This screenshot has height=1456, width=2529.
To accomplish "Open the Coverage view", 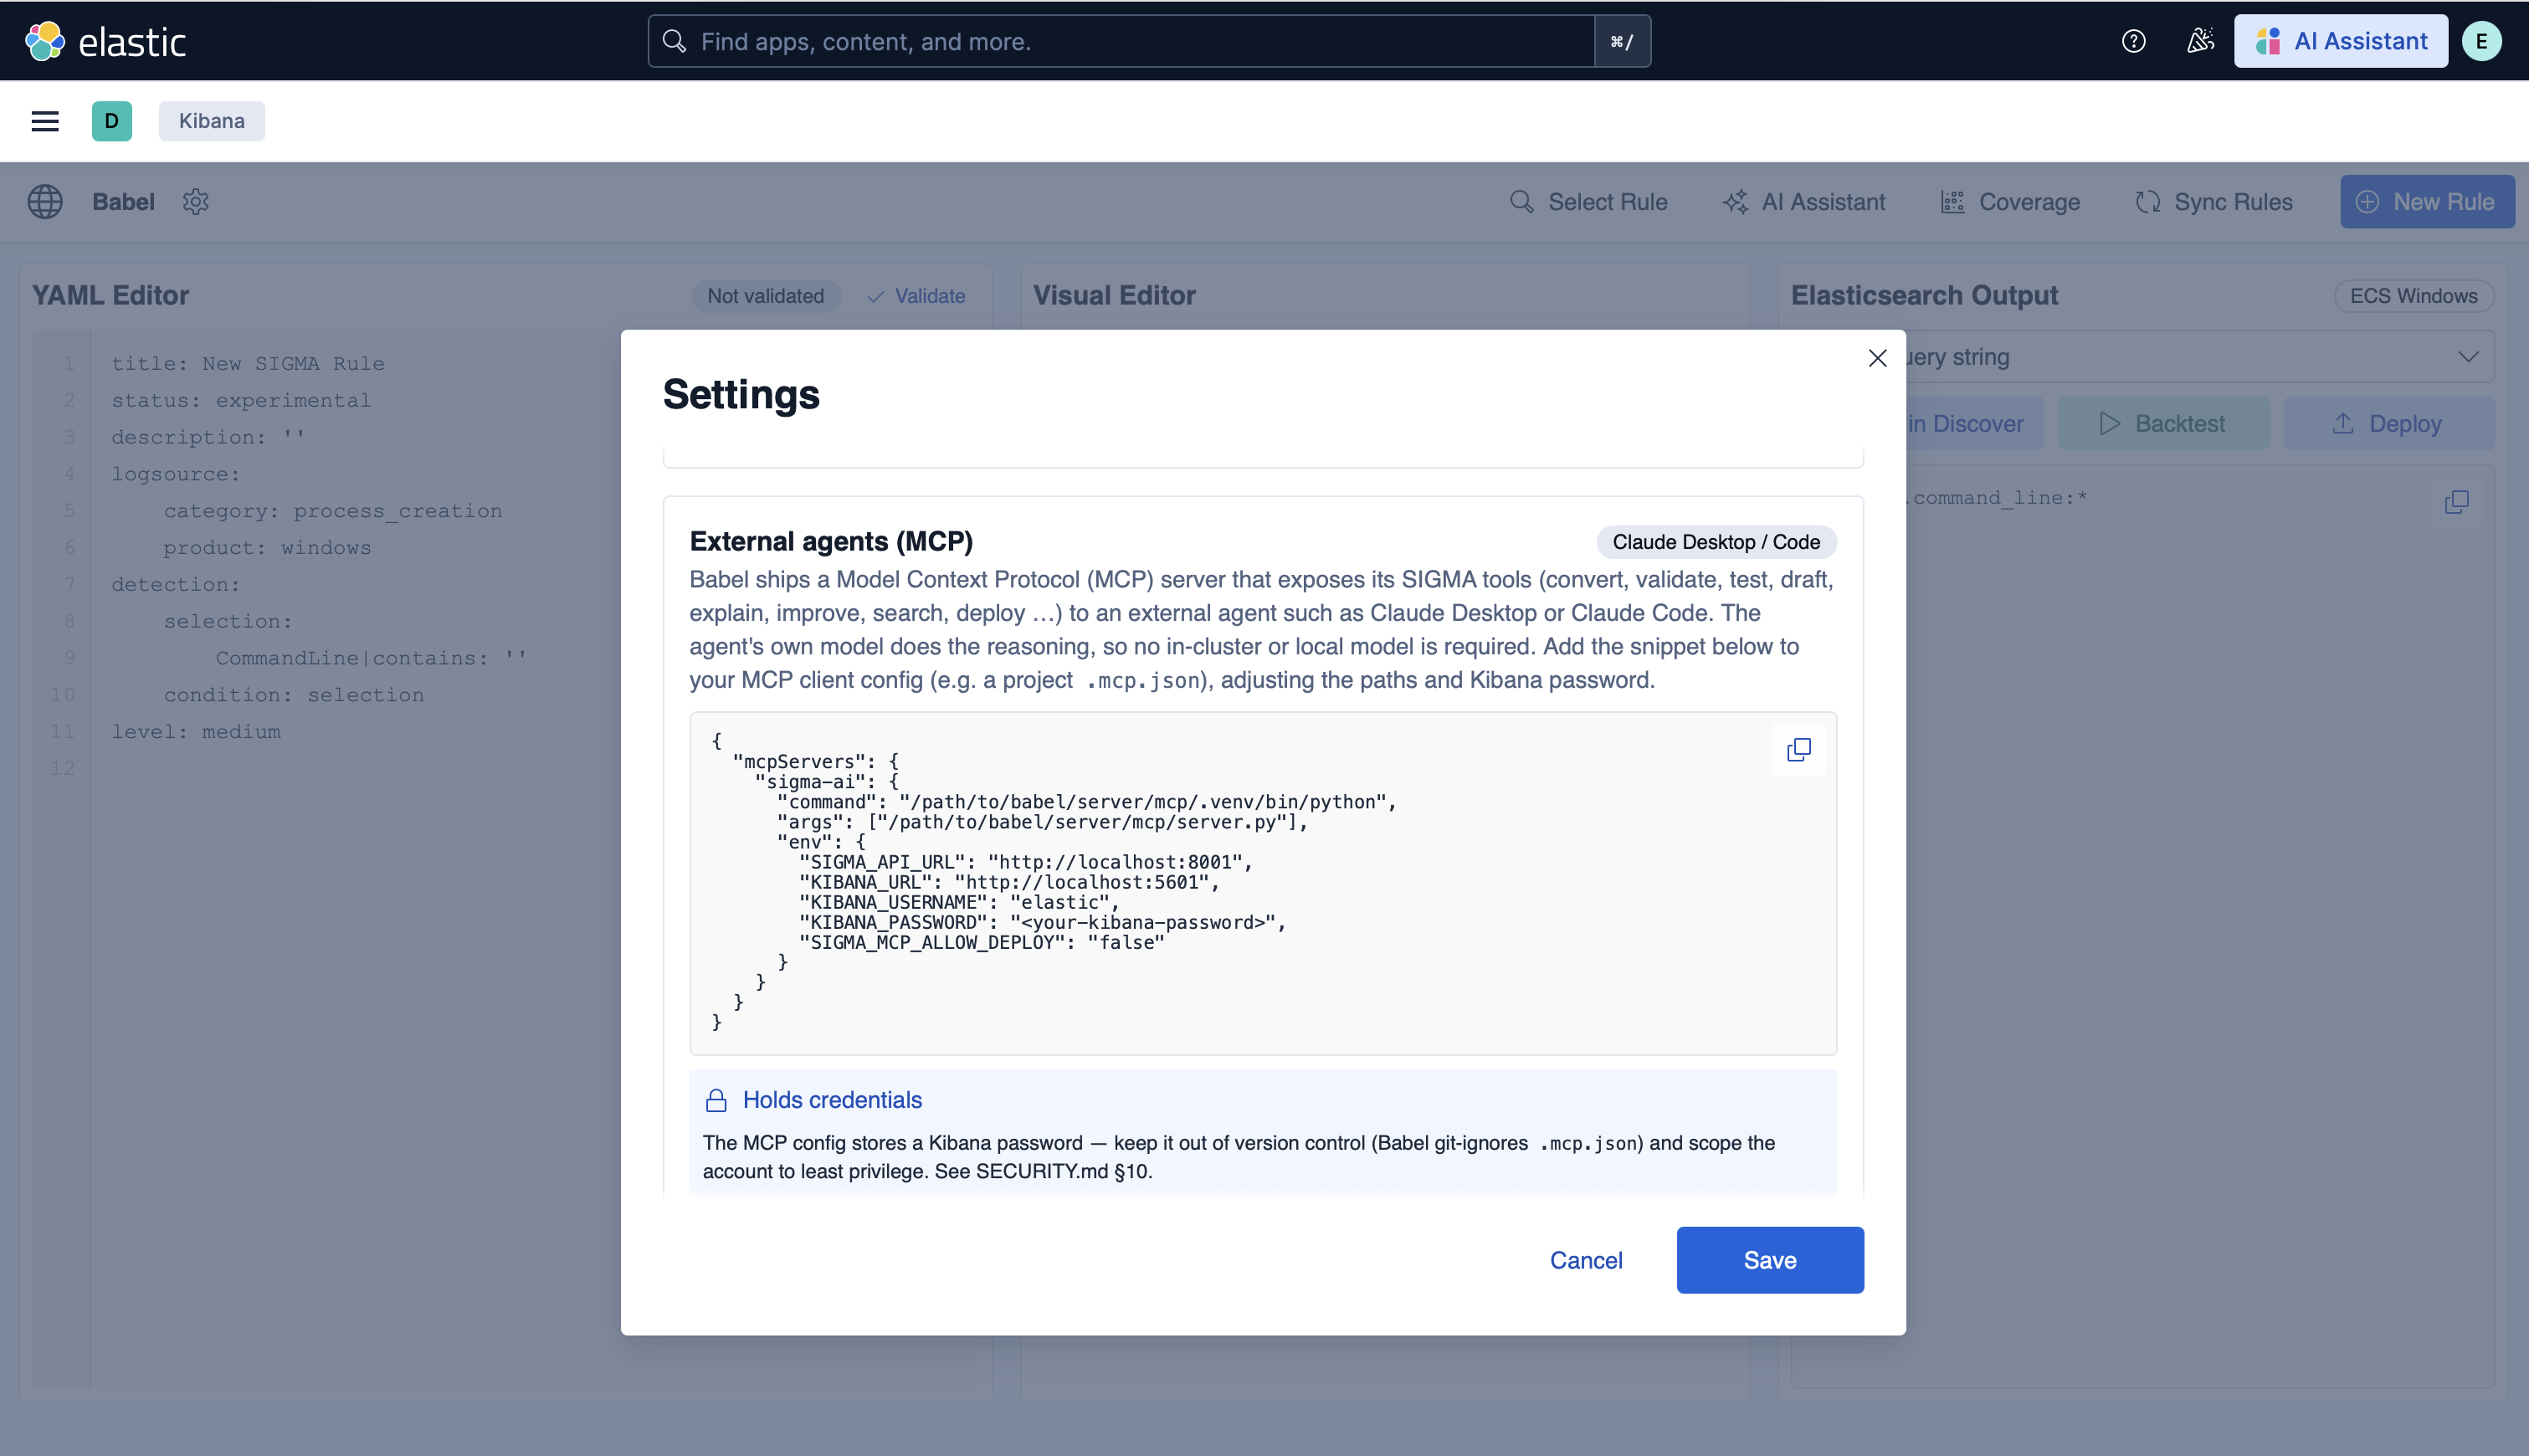I will pos(2010,202).
